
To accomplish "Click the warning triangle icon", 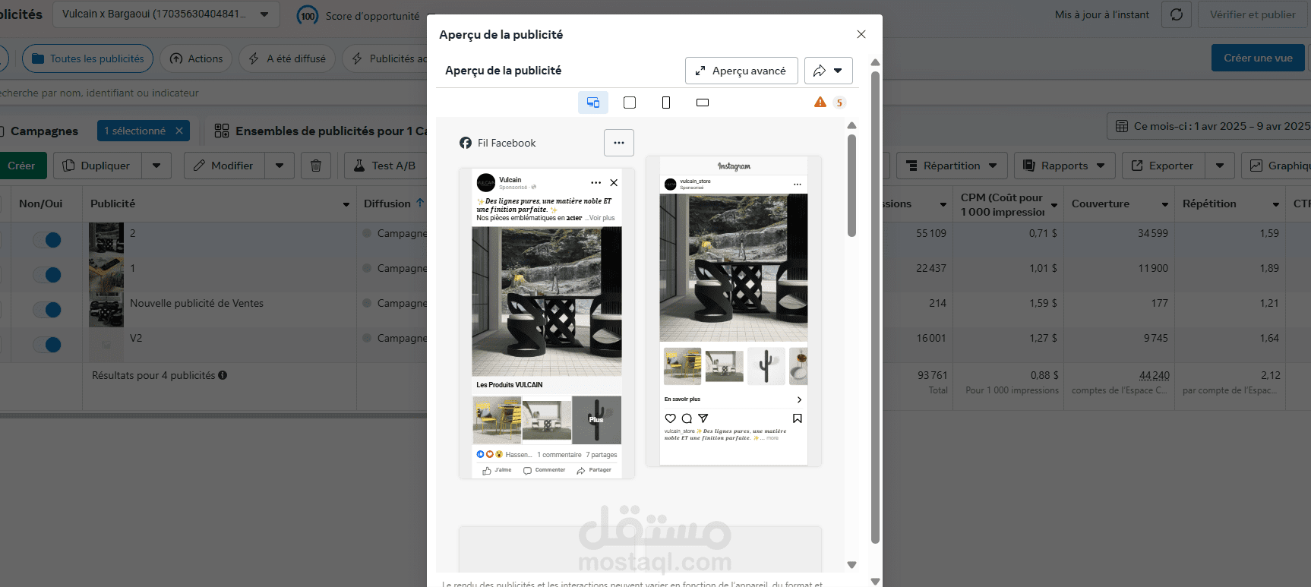I will point(820,102).
